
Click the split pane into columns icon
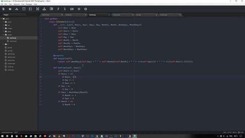[24, 9]
